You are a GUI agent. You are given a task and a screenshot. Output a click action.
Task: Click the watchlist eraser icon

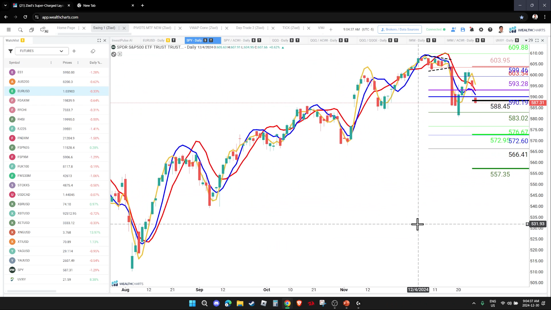coord(93,51)
